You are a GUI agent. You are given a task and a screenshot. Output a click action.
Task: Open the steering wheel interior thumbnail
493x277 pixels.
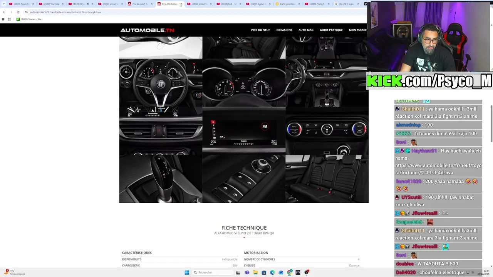(x=161, y=83)
